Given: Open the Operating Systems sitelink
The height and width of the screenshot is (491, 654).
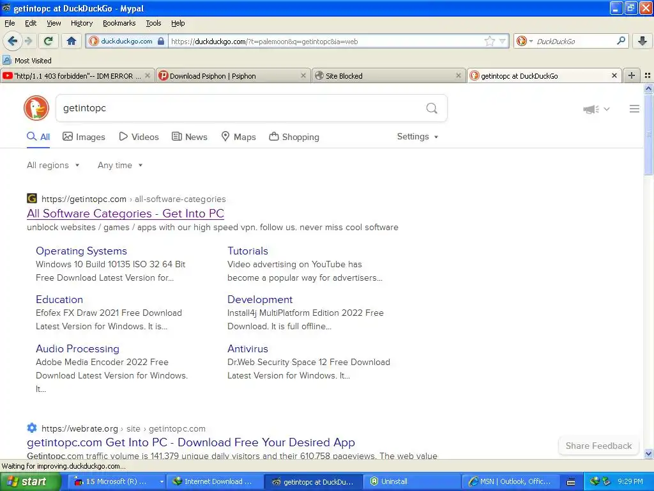Looking at the screenshot, I should click(x=81, y=251).
